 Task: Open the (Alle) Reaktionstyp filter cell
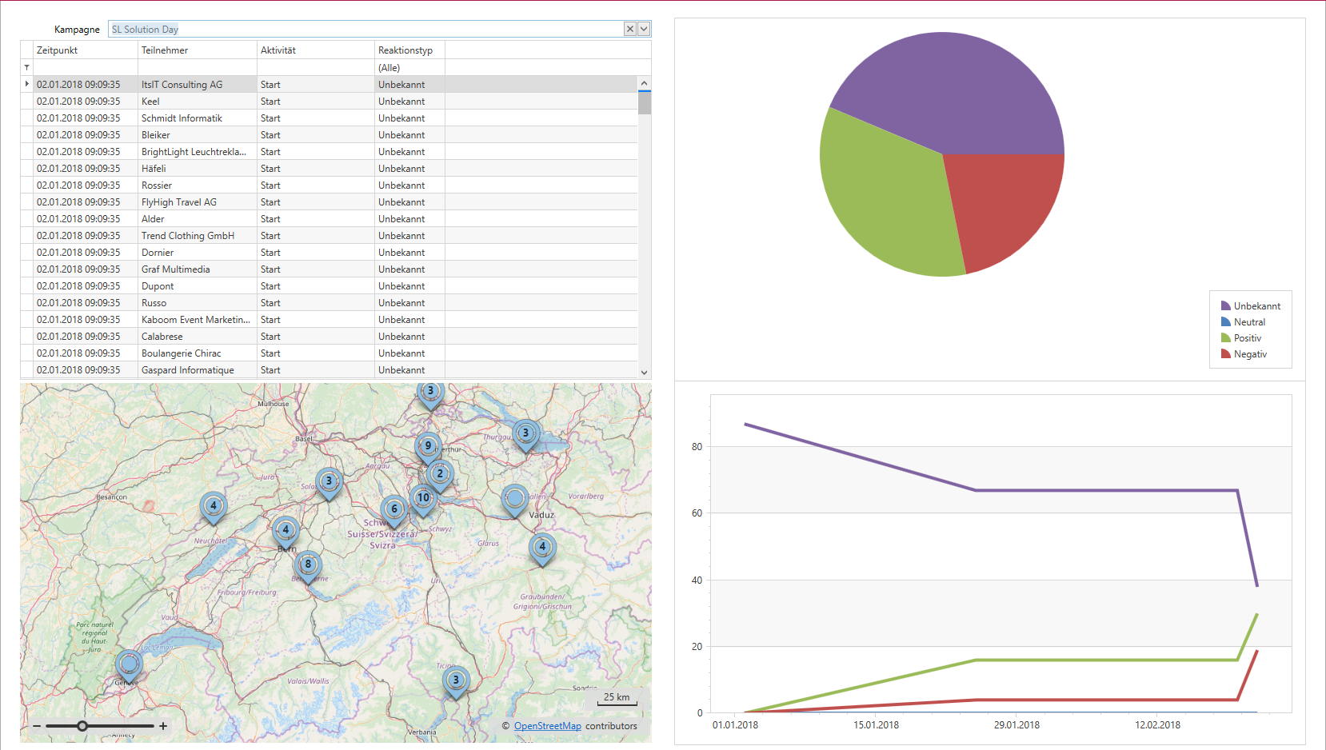coord(409,67)
